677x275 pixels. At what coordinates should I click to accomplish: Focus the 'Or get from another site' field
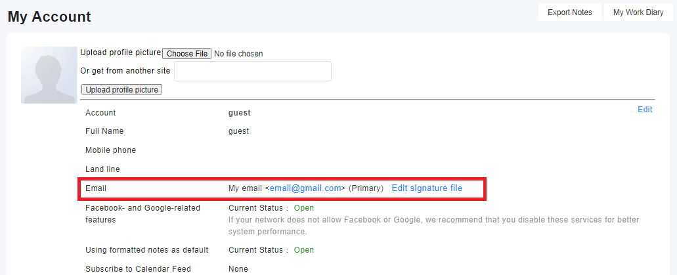click(253, 72)
